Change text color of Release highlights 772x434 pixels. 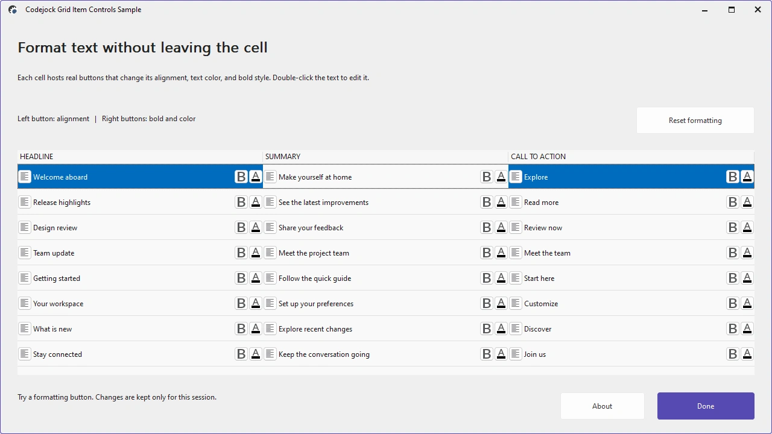click(x=256, y=202)
